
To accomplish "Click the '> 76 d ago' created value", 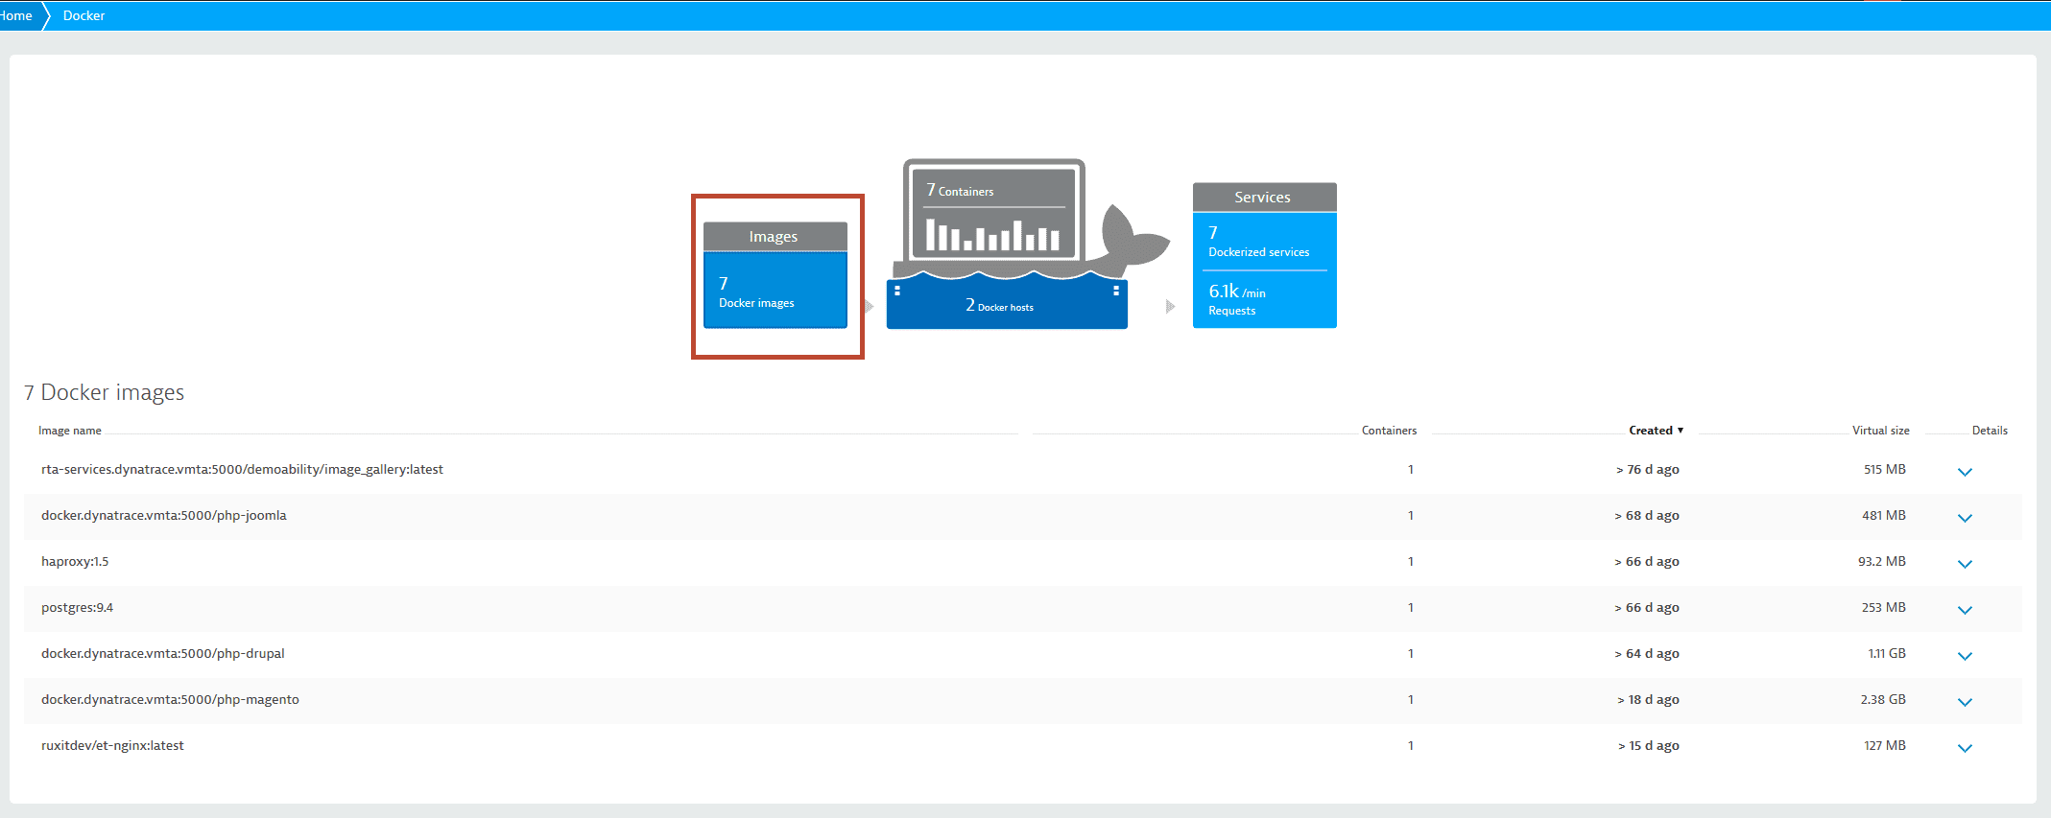I will [1647, 469].
